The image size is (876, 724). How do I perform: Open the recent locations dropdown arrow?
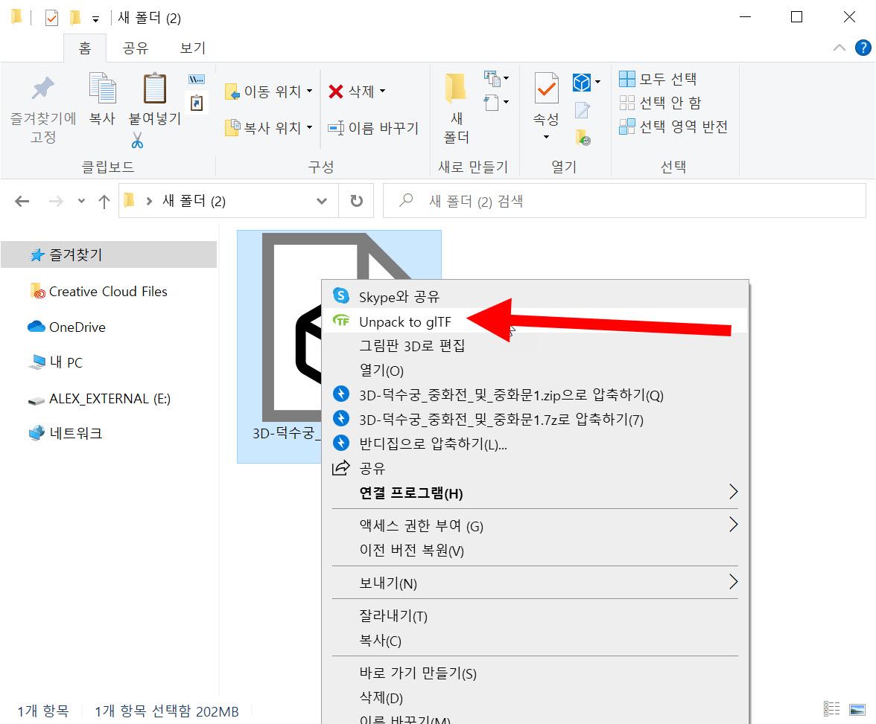(82, 201)
